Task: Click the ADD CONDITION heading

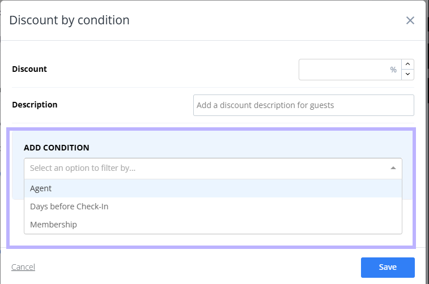Action: [56, 148]
